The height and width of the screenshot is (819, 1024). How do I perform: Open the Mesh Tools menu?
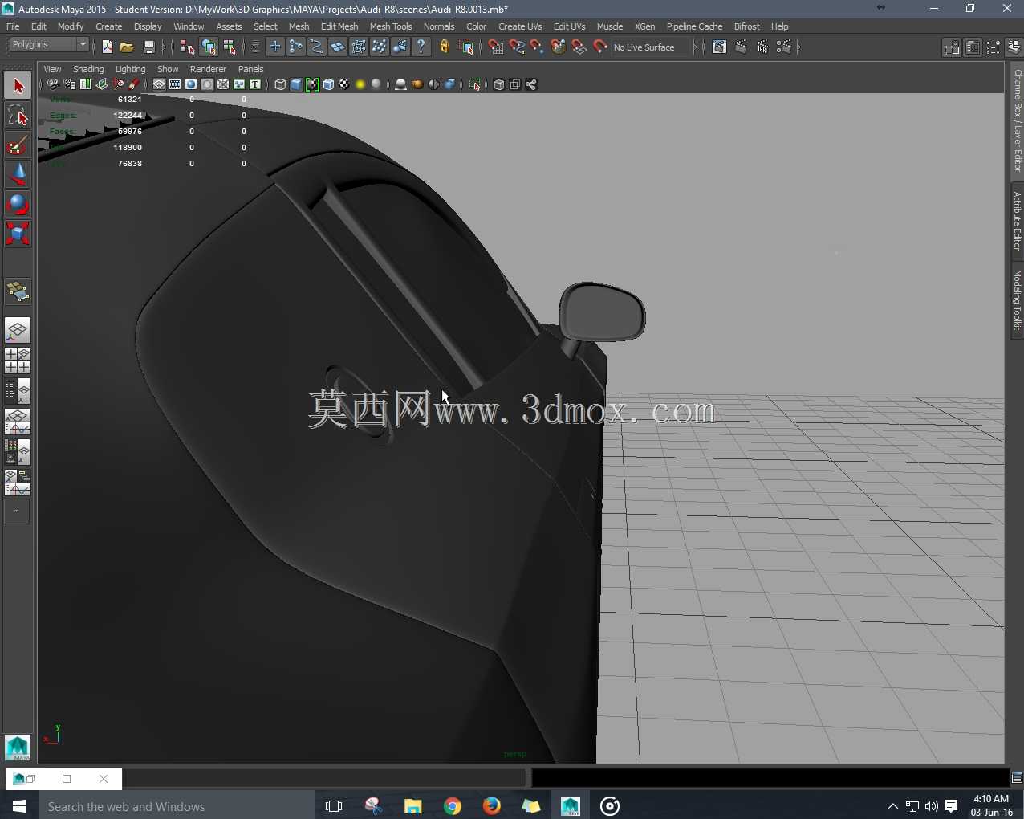coord(391,26)
